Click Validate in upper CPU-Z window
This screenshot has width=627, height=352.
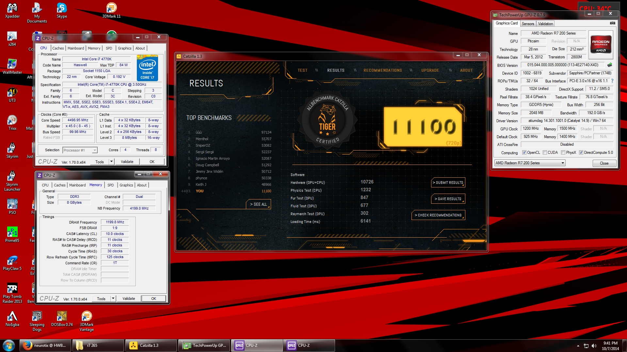[x=127, y=162]
